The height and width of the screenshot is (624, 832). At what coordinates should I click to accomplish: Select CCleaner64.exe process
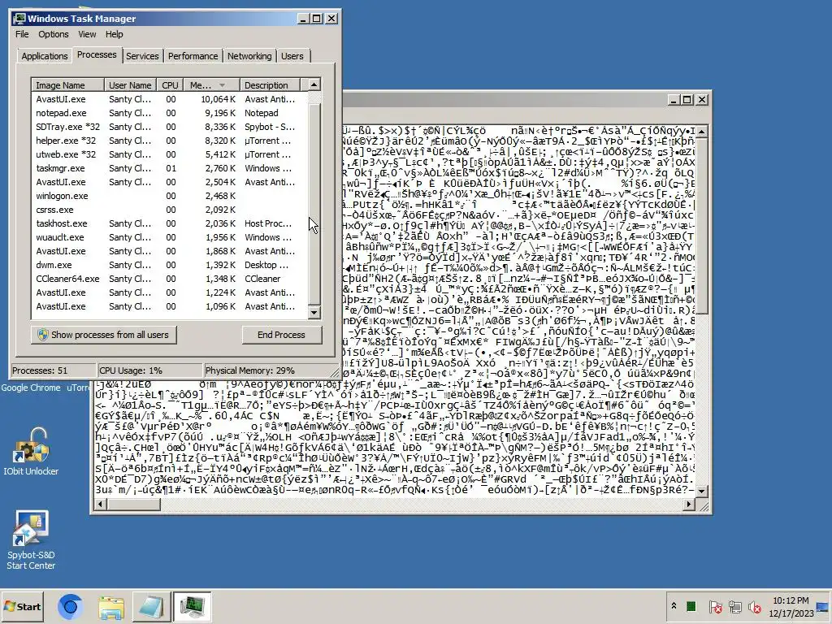[x=170, y=279]
